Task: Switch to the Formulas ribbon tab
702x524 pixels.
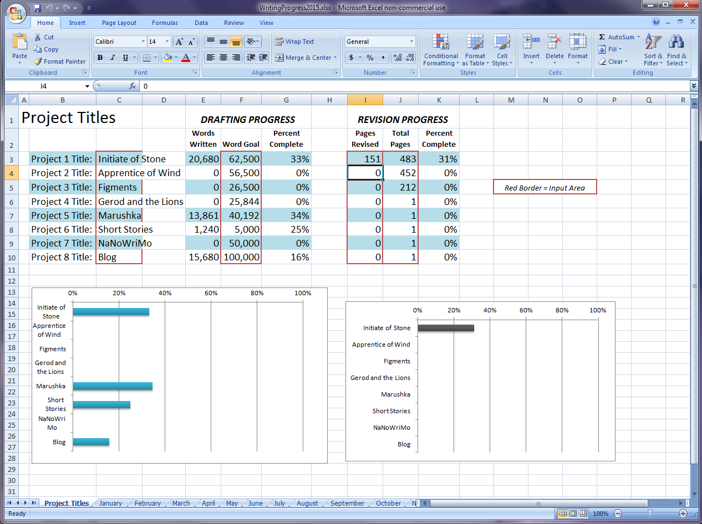Action: [x=165, y=23]
